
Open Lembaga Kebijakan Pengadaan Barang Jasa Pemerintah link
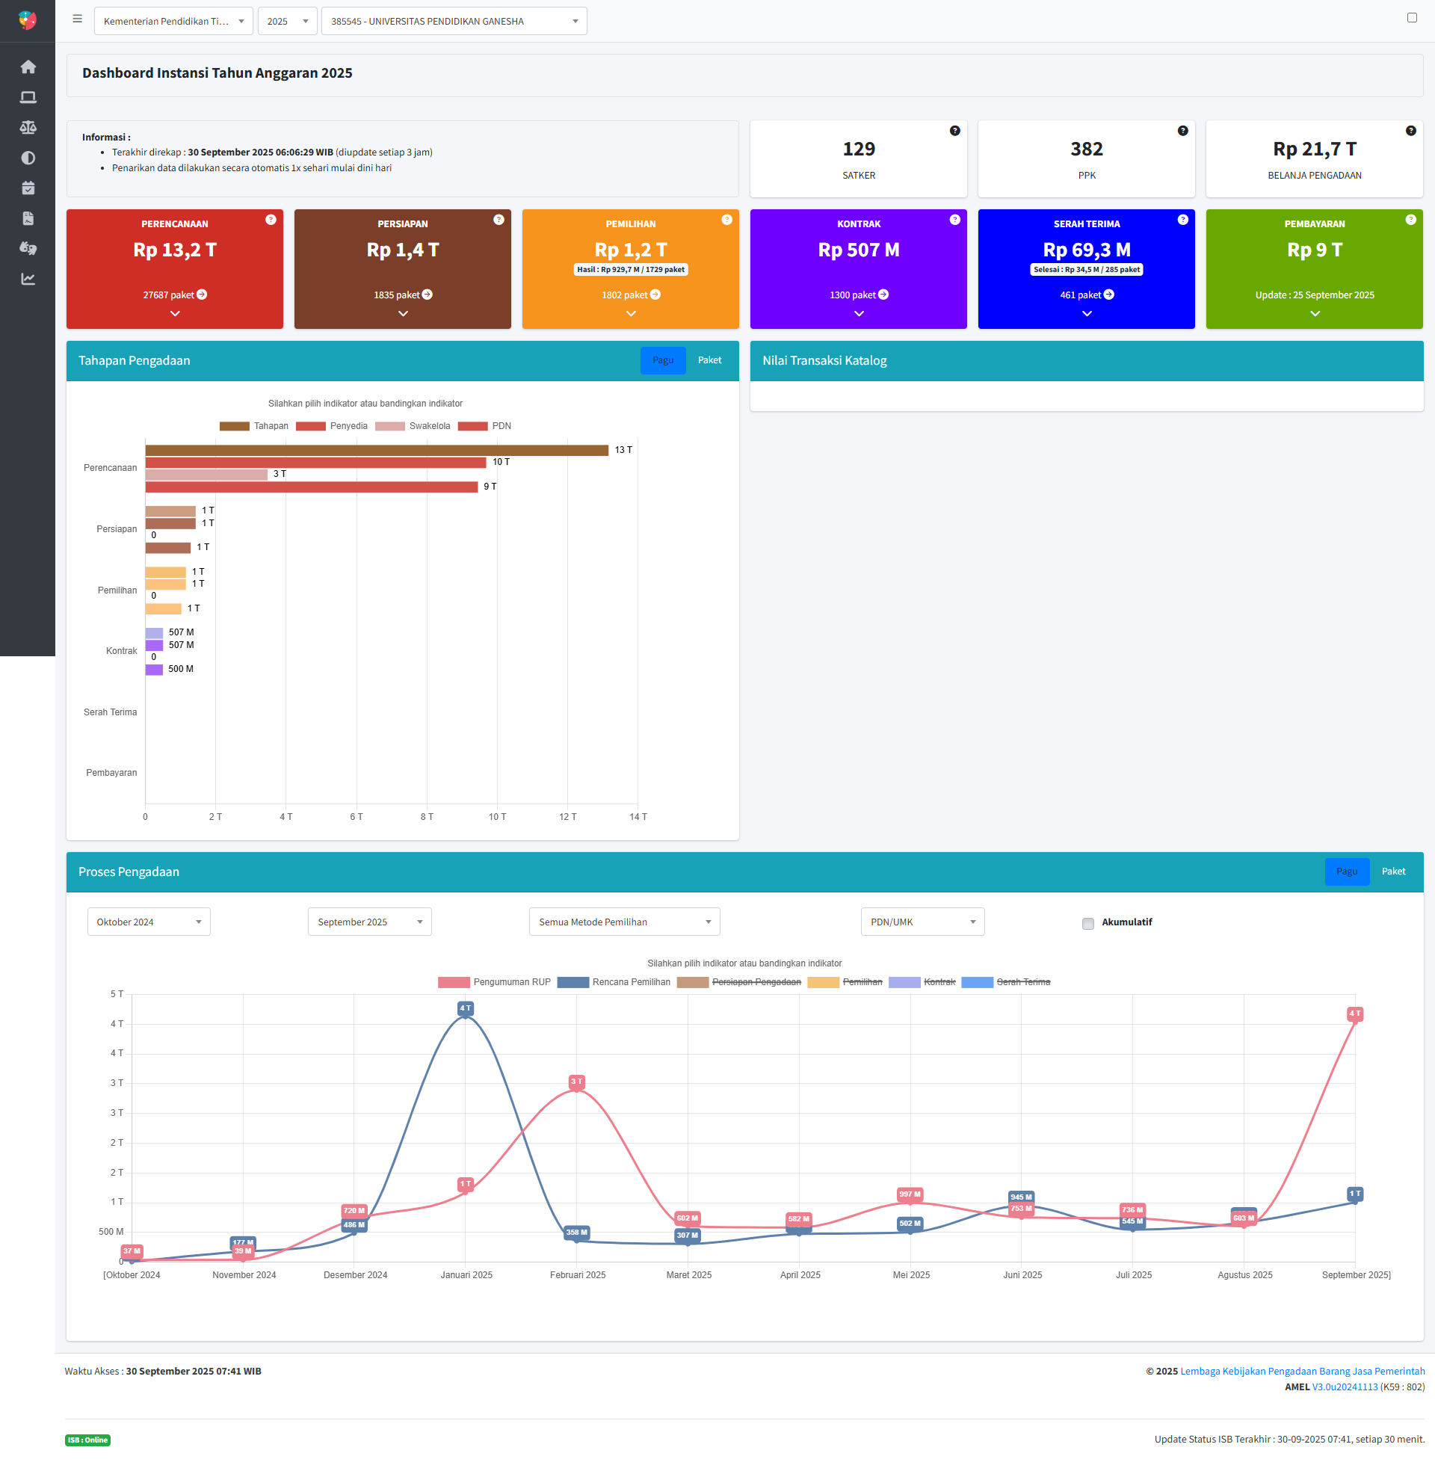[1302, 1371]
